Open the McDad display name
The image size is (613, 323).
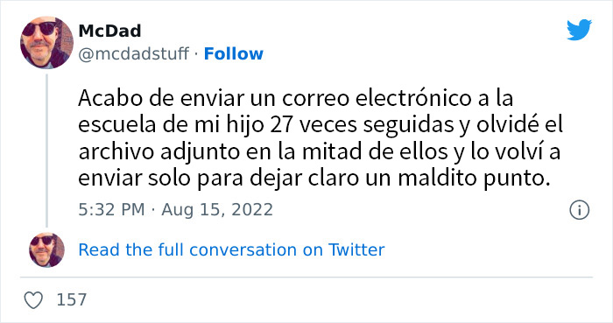[x=109, y=31]
